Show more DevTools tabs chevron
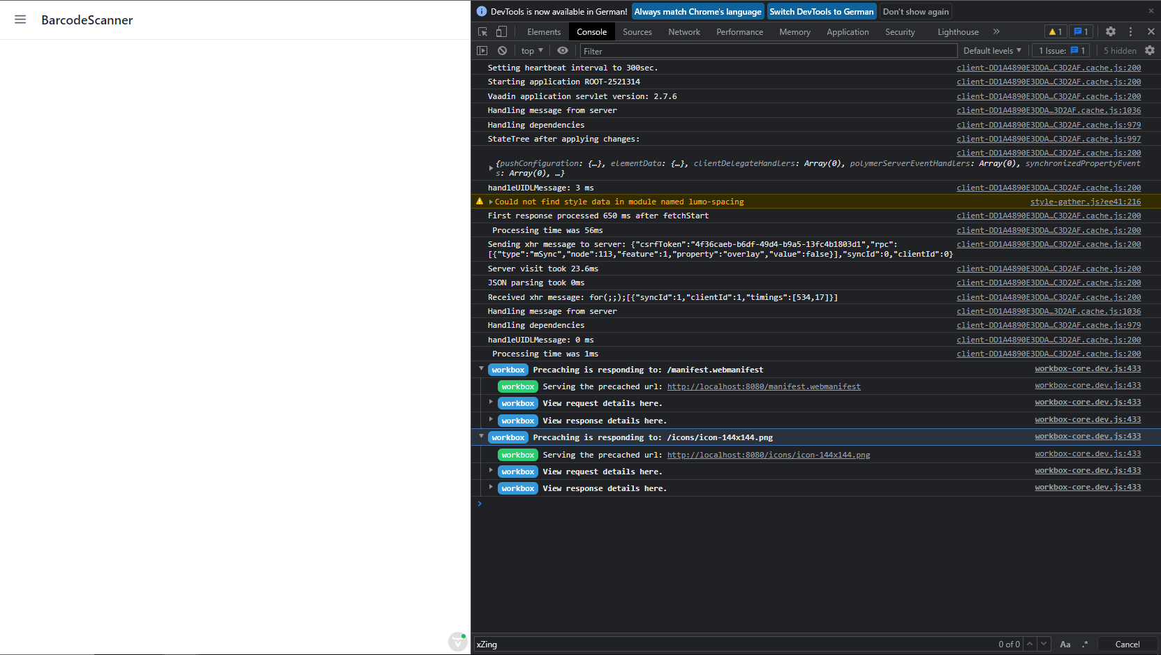Screen dimensions: 1161x655 click(x=996, y=32)
